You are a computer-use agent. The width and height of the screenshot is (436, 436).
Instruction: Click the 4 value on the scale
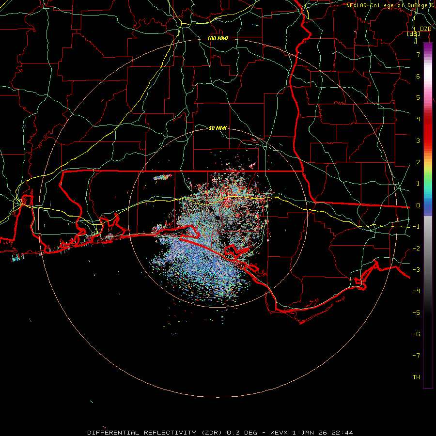418,119
